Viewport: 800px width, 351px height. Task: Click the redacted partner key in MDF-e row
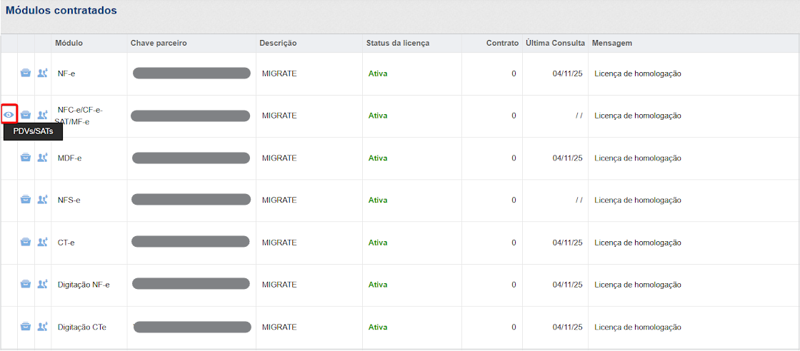[x=191, y=158]
